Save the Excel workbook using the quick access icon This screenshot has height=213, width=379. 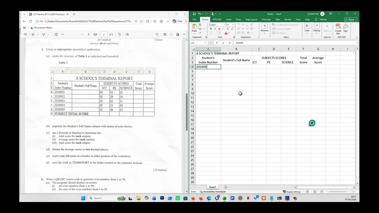(x=194, y=14)
